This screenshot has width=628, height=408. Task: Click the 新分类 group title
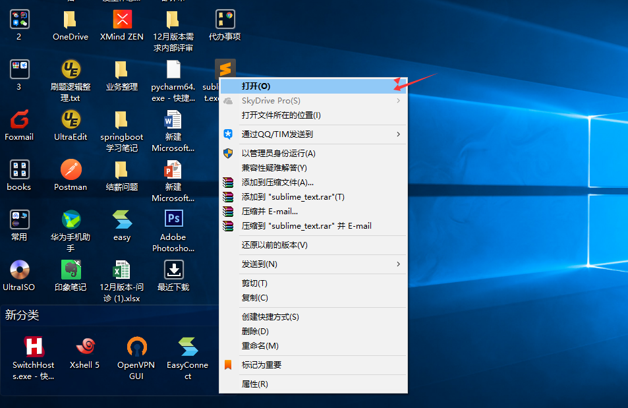pos(22,315)
